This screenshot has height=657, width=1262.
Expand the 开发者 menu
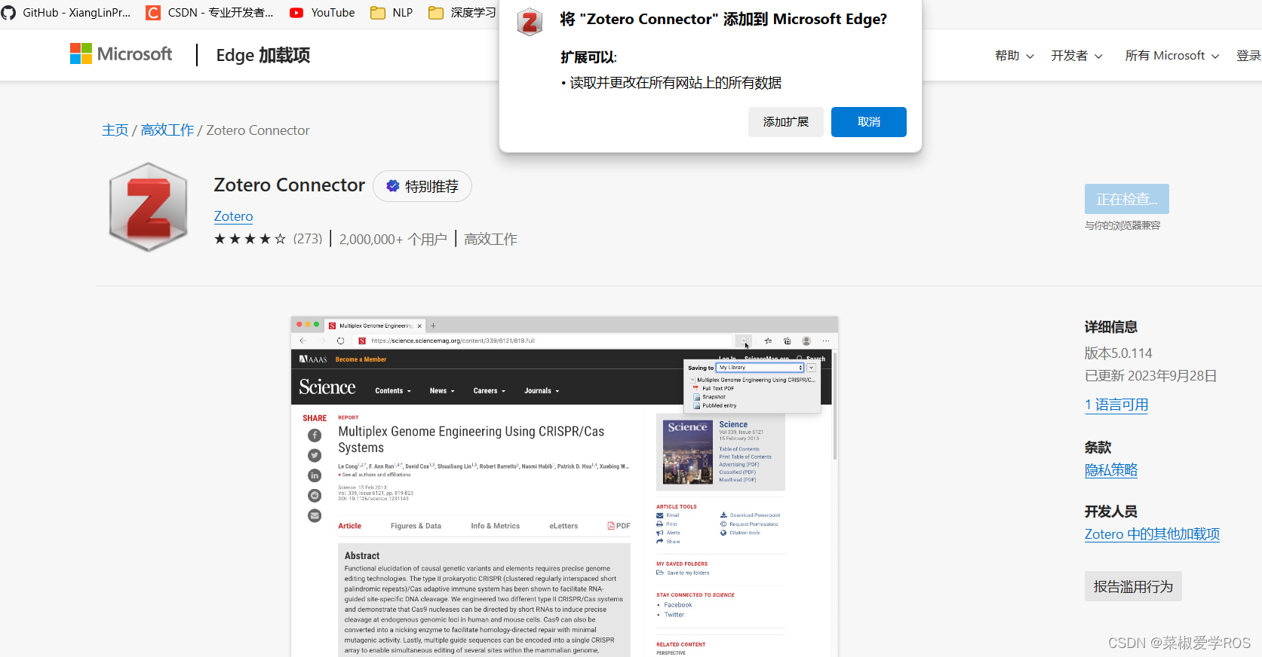pyautogui.click(x=1076, y=56)
